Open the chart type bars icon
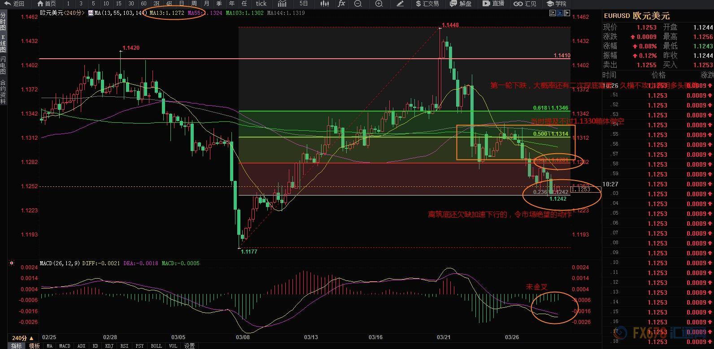714x349 pixels. 282,4
